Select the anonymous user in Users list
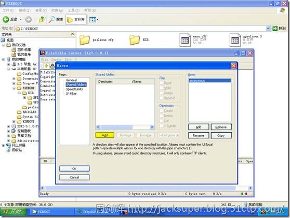290x218 pixels. [210, 81]
